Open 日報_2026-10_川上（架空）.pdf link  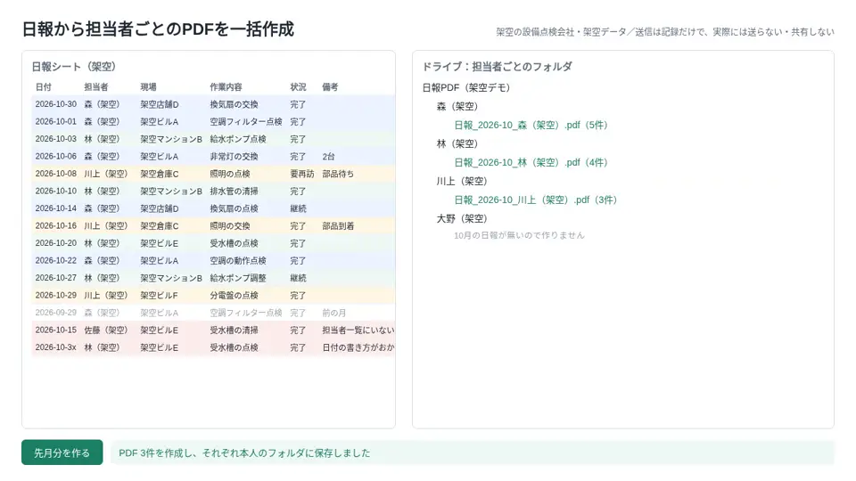[x=536, y=200]
